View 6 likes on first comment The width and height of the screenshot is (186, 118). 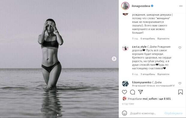[x=148, y=38]
